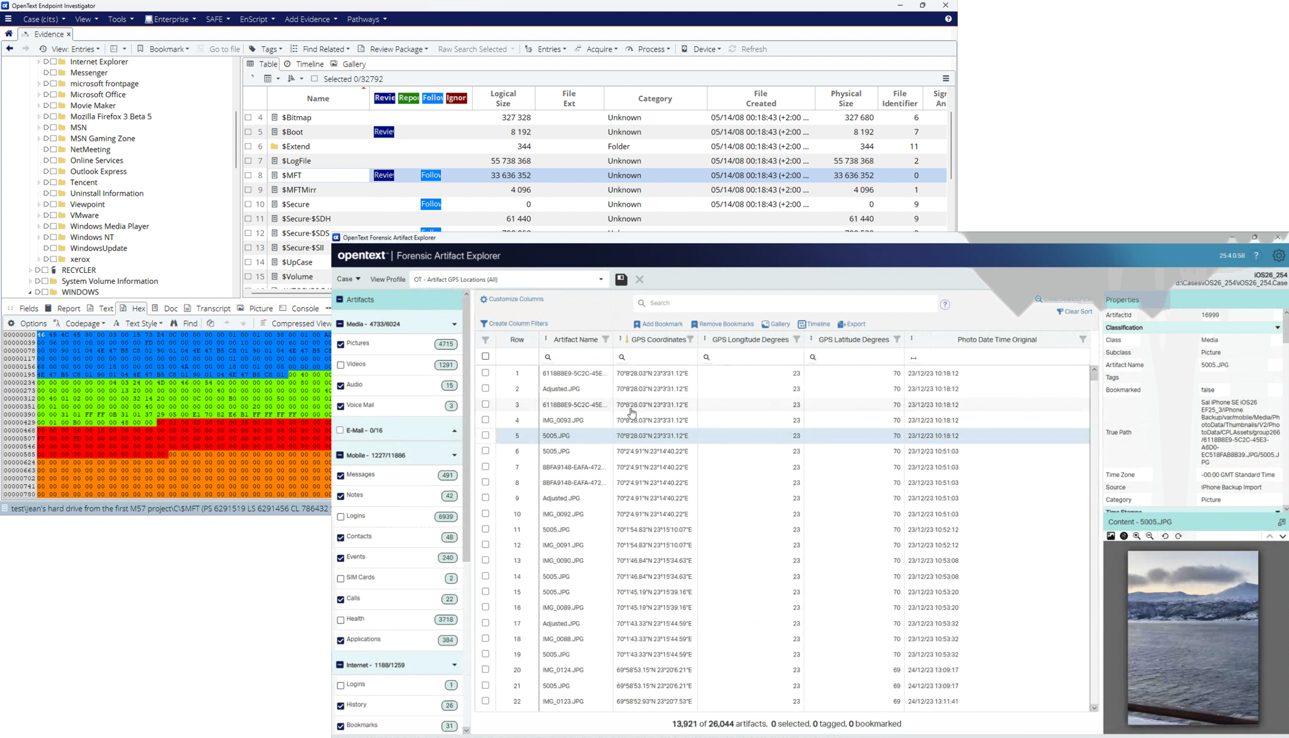Switch to the Transcript tab
Screen dimensions: 1289x738
tap(213, 308)
